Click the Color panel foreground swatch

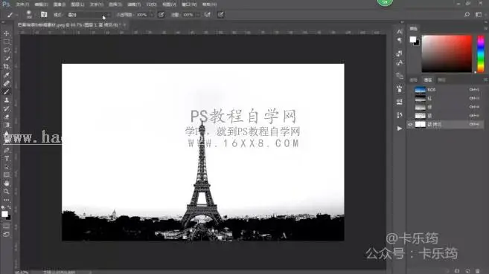pyautogui.click(x=413, y=39)
